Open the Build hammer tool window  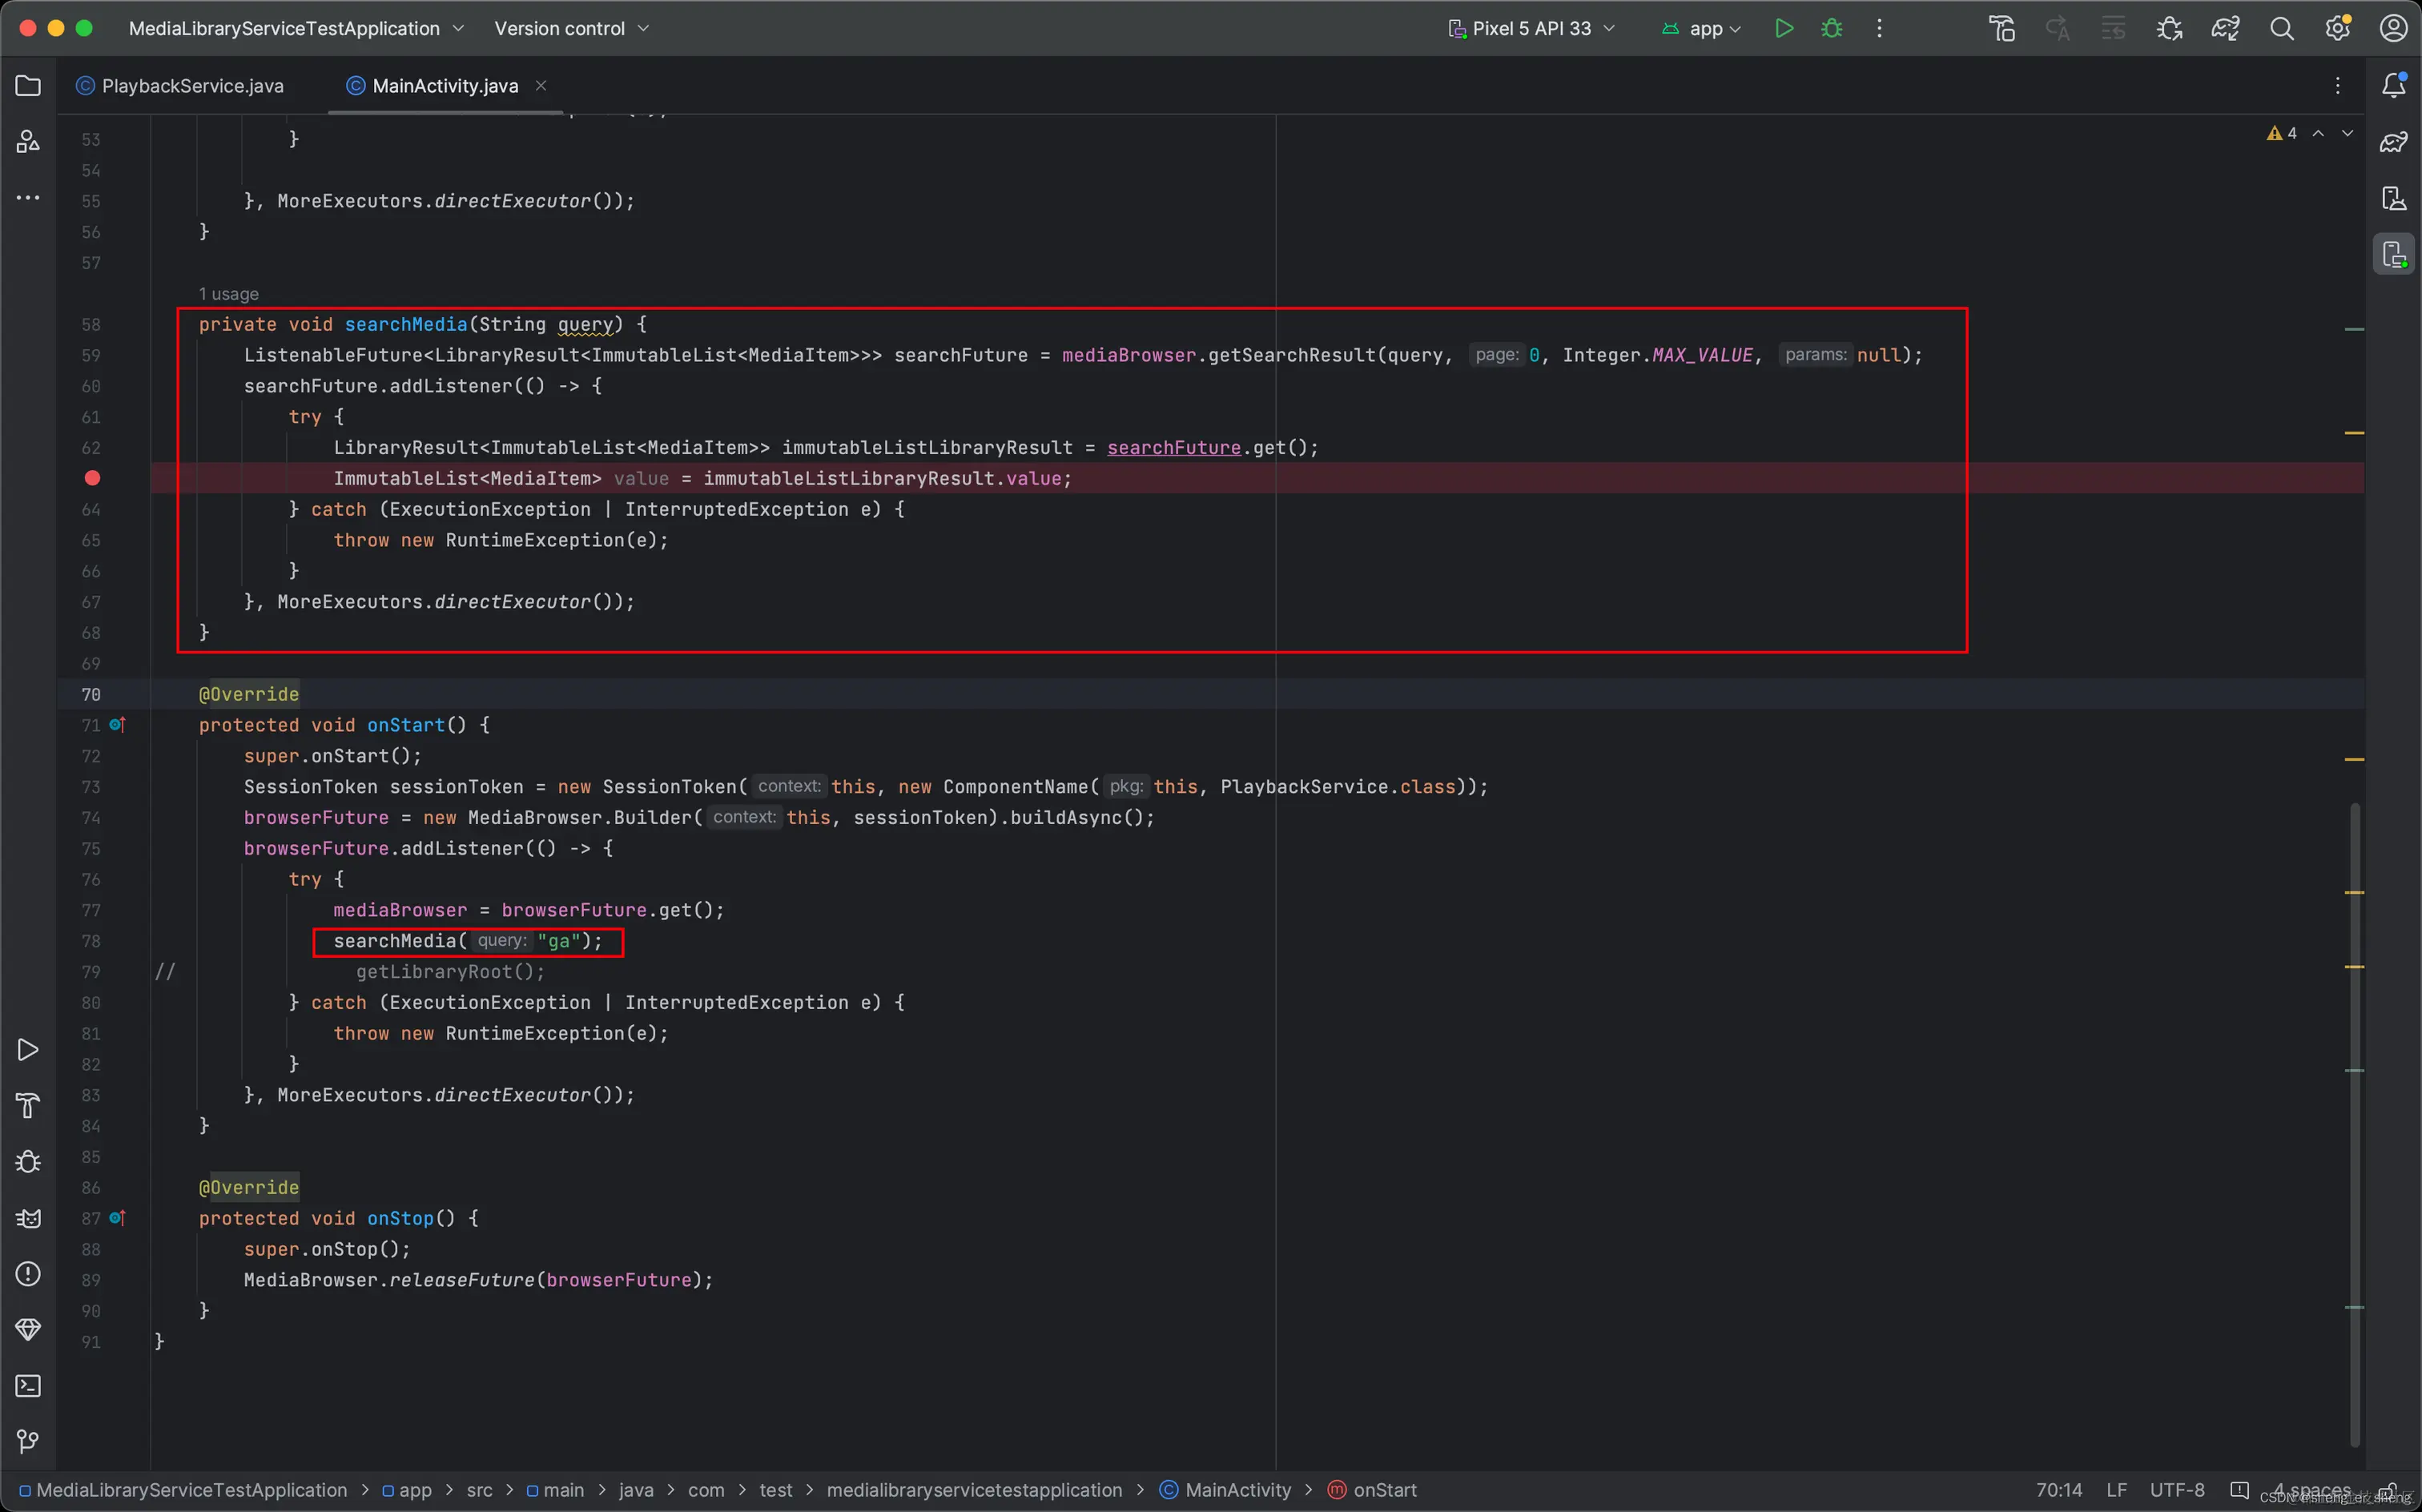tap(28, 1106)
